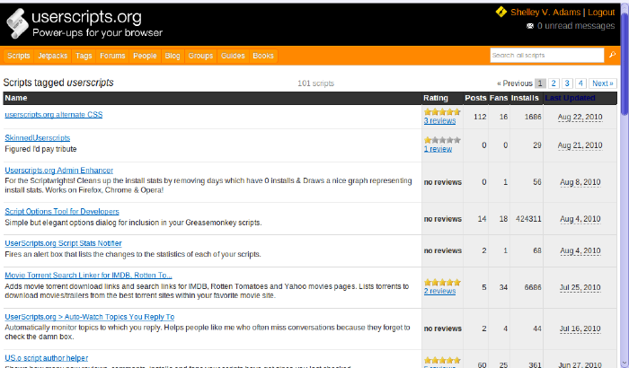The width and height of the screenshot is (629, 368).
Task: Go to page 3 of results
Action: (567, 83)
